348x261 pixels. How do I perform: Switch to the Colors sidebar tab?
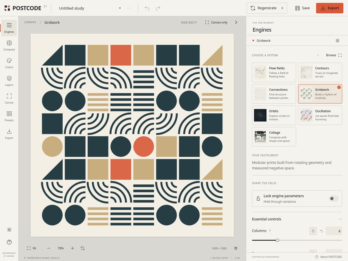9,63
